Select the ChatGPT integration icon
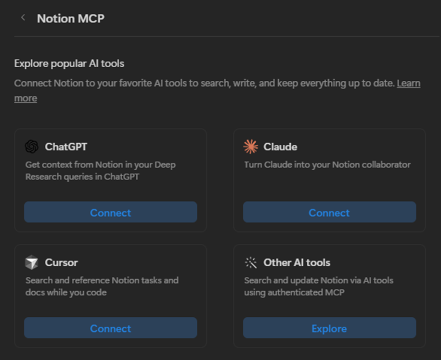Image resolution: width=441 pixels, height=360 pixels. [x=32, y=146]
